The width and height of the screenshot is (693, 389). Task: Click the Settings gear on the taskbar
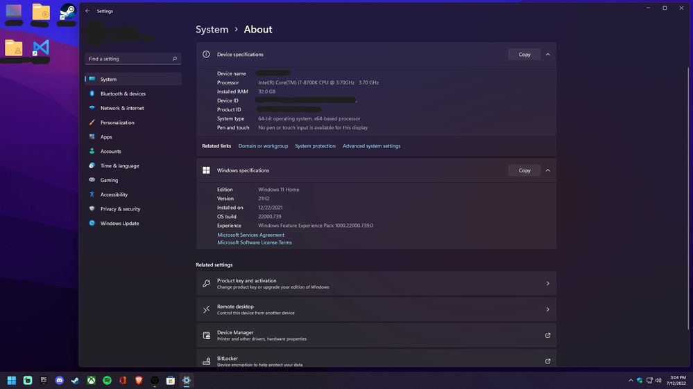(x=187, y=380)
